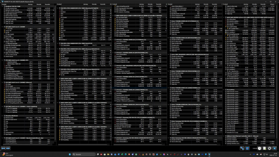Start sensor logging with the document icon
Viewport: 279px width, 157px height.
(x=265, y=148)
